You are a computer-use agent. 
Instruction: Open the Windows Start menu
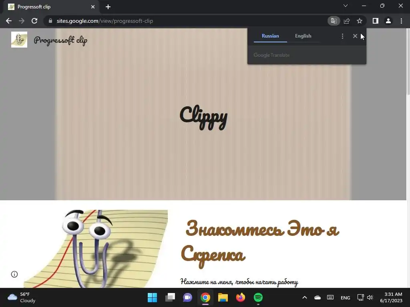(152, 297)
